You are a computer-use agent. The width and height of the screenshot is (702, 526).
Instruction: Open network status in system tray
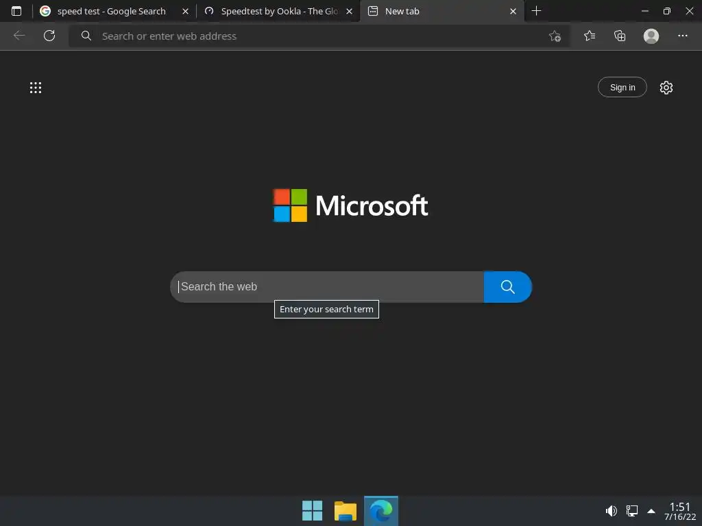[631, 511]
